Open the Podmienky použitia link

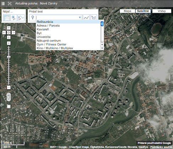click(162, 147)
